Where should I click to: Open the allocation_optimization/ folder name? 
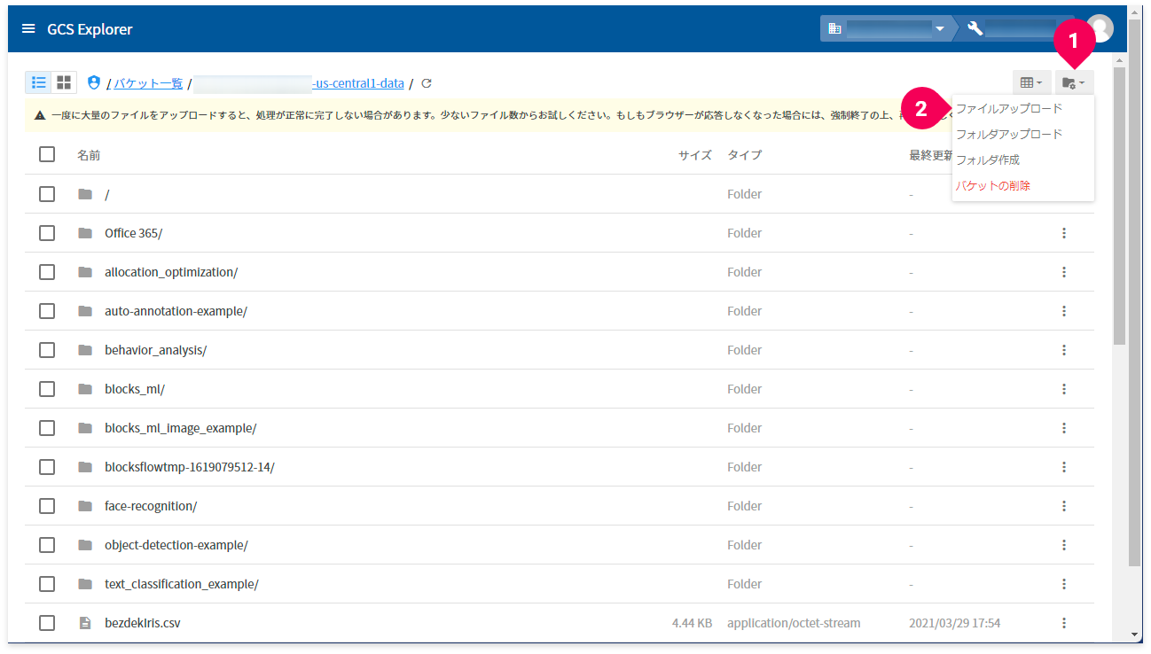click(171, 272)
